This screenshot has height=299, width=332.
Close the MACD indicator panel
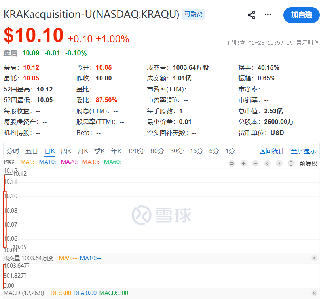pyautogui.click(x=314, y=293)
